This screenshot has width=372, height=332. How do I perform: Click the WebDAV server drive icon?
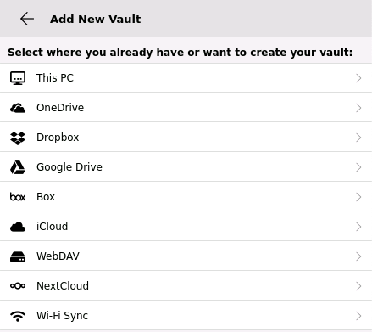coord(18,256)
